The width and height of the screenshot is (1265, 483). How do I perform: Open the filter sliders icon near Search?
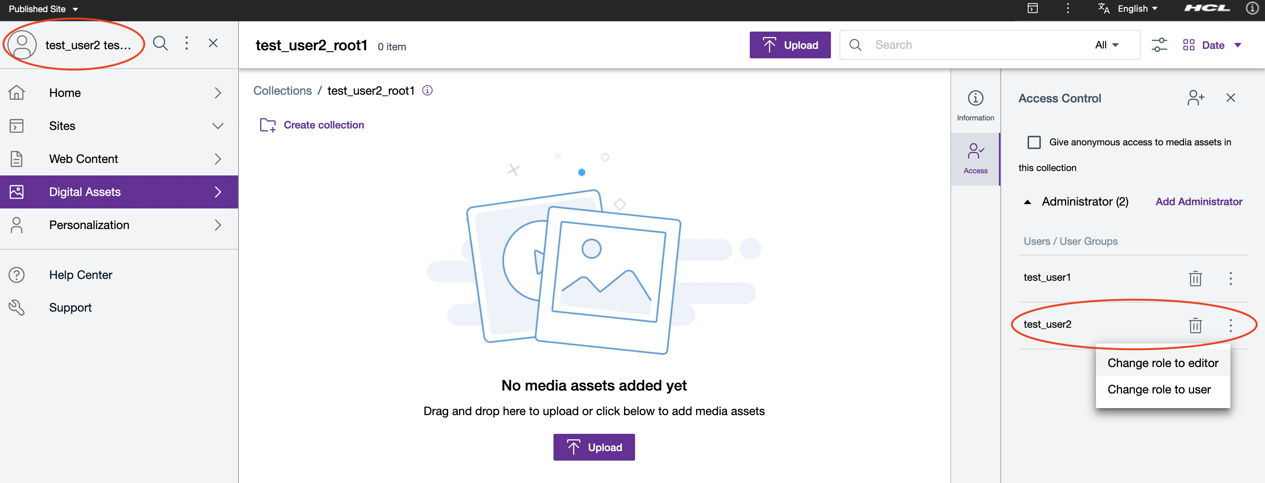(1159, 45)
